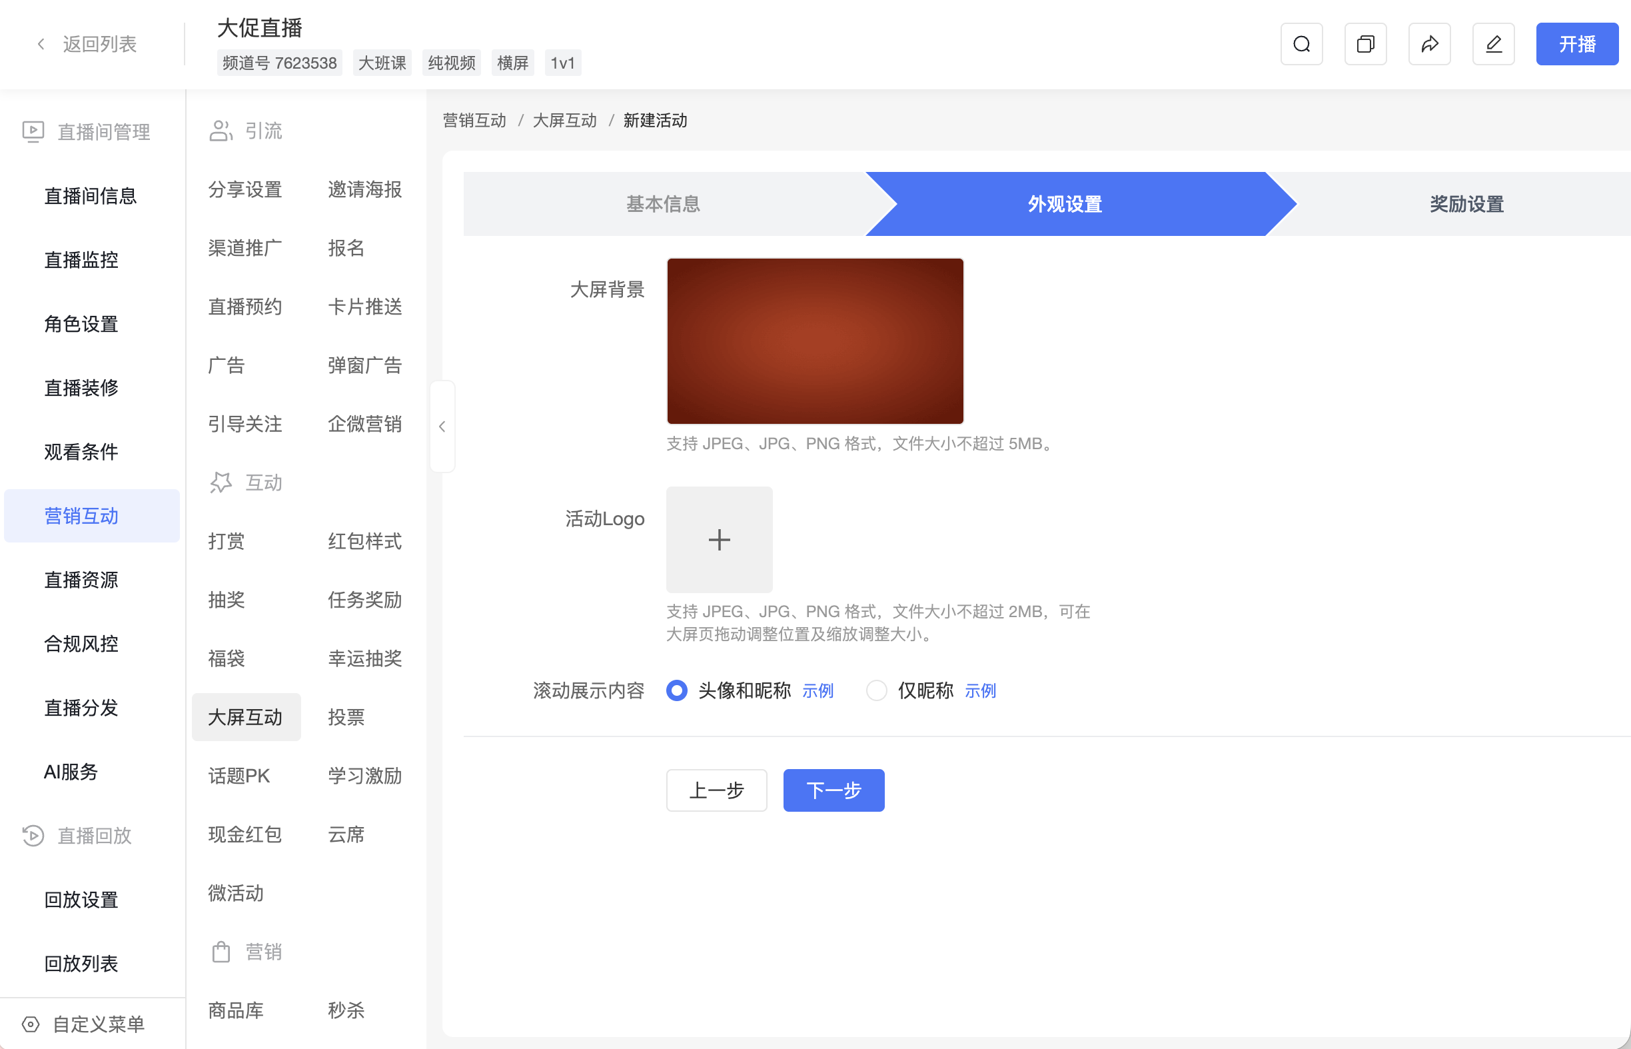Click the copy/duplicate icon in top bar

1365,44
